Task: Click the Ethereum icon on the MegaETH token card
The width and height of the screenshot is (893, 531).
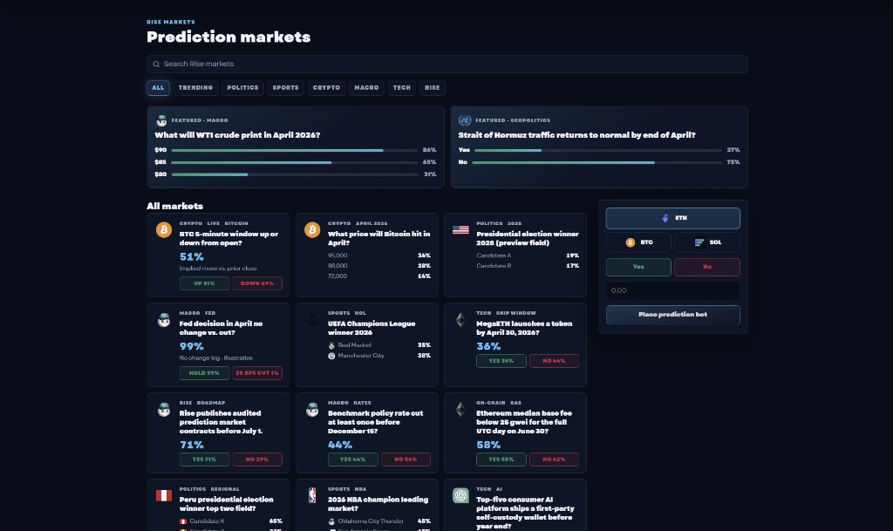Action: pos(460,320)
